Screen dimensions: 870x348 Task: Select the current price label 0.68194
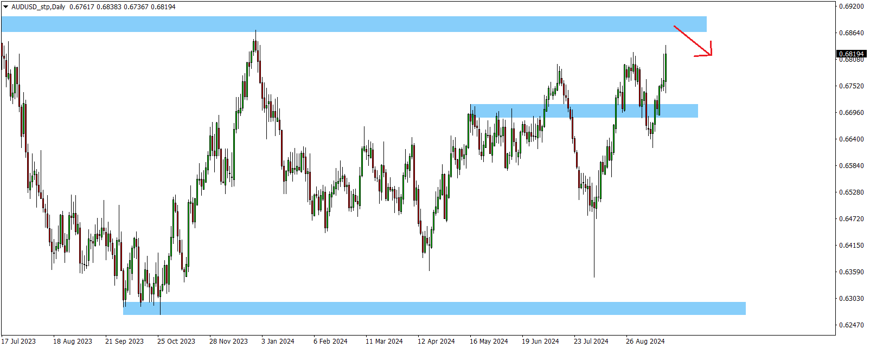851,54
